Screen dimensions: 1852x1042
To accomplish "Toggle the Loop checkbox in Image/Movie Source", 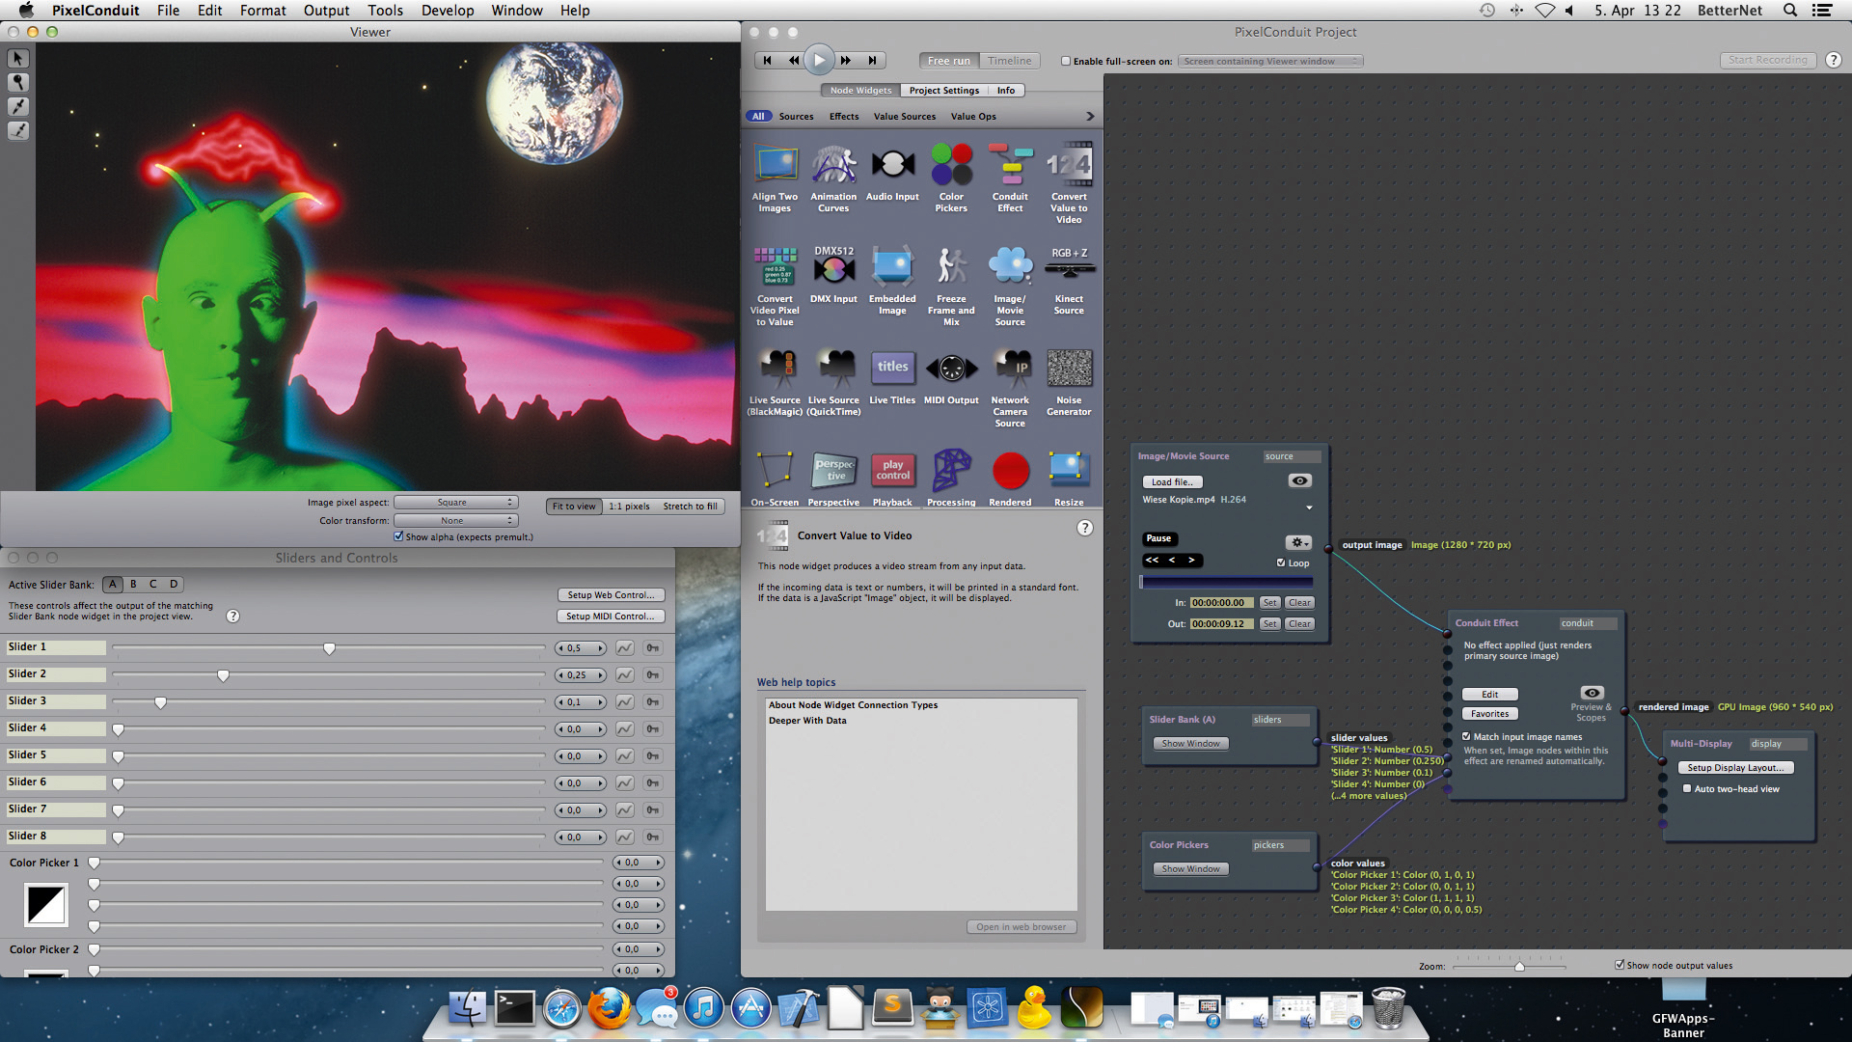I will point(1281,562).
